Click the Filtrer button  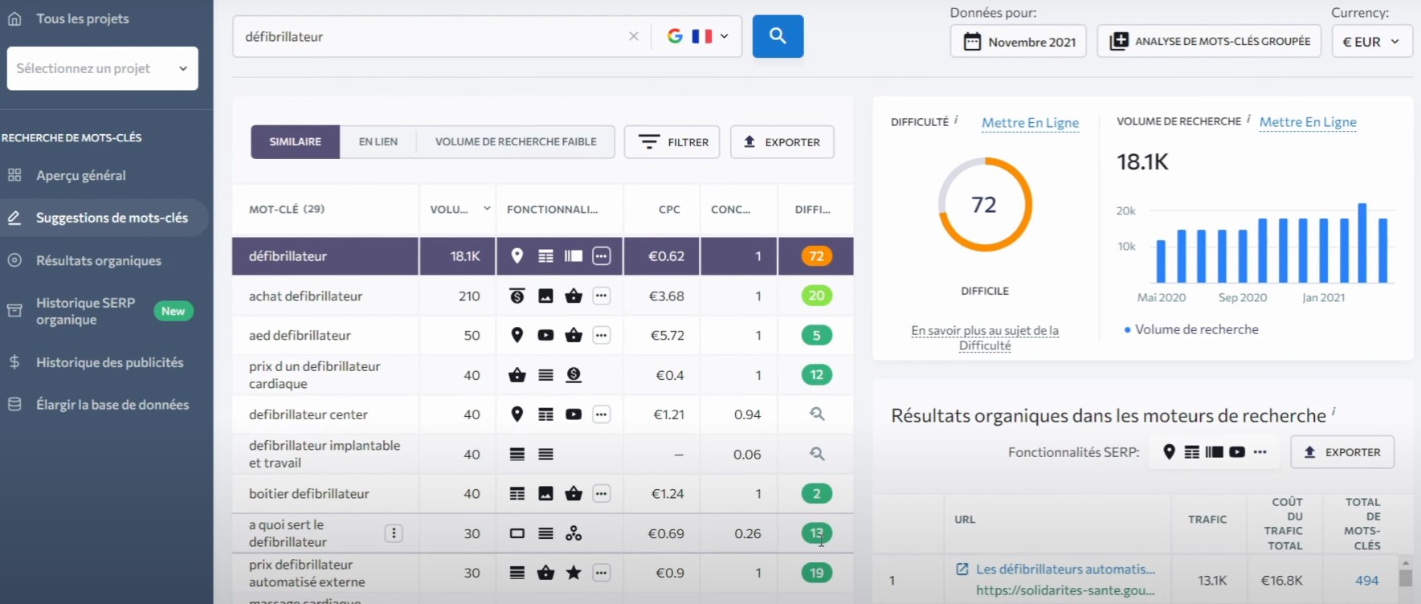tap(672, 142)
